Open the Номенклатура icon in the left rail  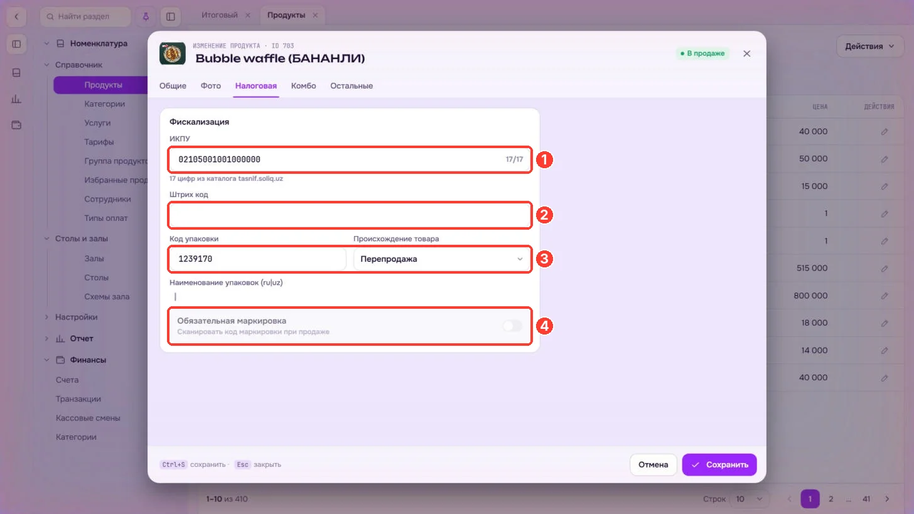click(x=16, y=73)
